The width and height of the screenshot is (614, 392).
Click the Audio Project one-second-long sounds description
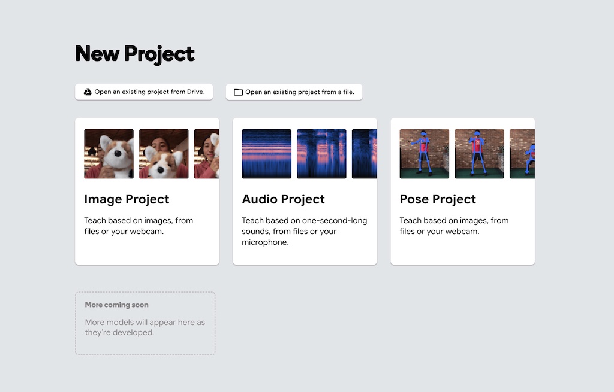point(304,231)
